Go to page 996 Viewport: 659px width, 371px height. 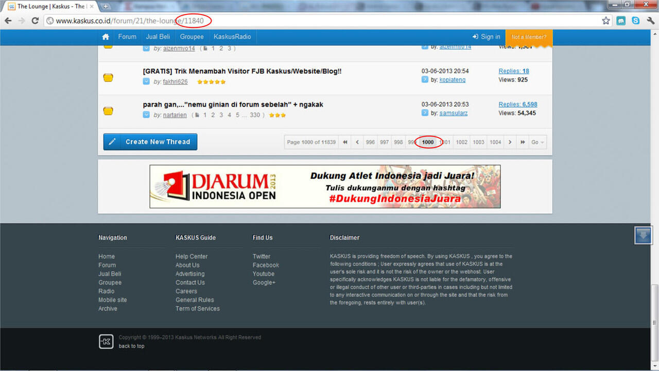(370, 142)
